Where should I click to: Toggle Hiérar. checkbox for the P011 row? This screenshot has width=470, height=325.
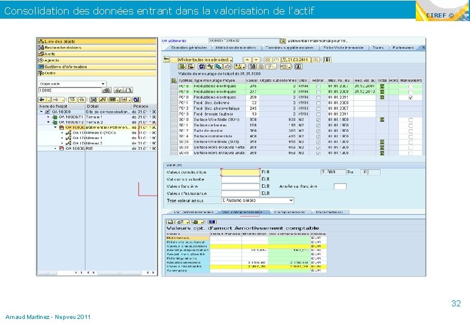[x=318, y=103]
